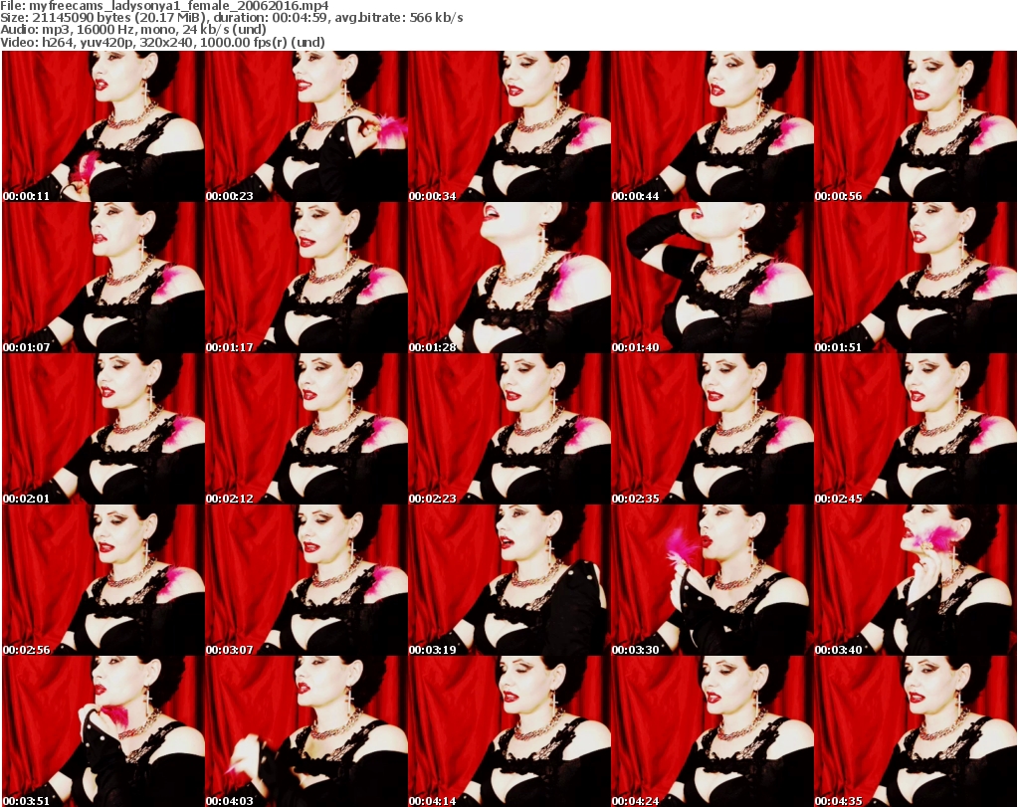Select the thumbnail frame at 00:03:40
The height and width of the screenshot is (807, 1019).
916,580
